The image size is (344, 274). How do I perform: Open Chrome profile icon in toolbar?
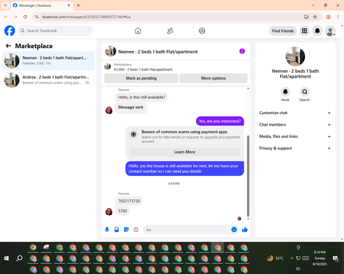328,16
